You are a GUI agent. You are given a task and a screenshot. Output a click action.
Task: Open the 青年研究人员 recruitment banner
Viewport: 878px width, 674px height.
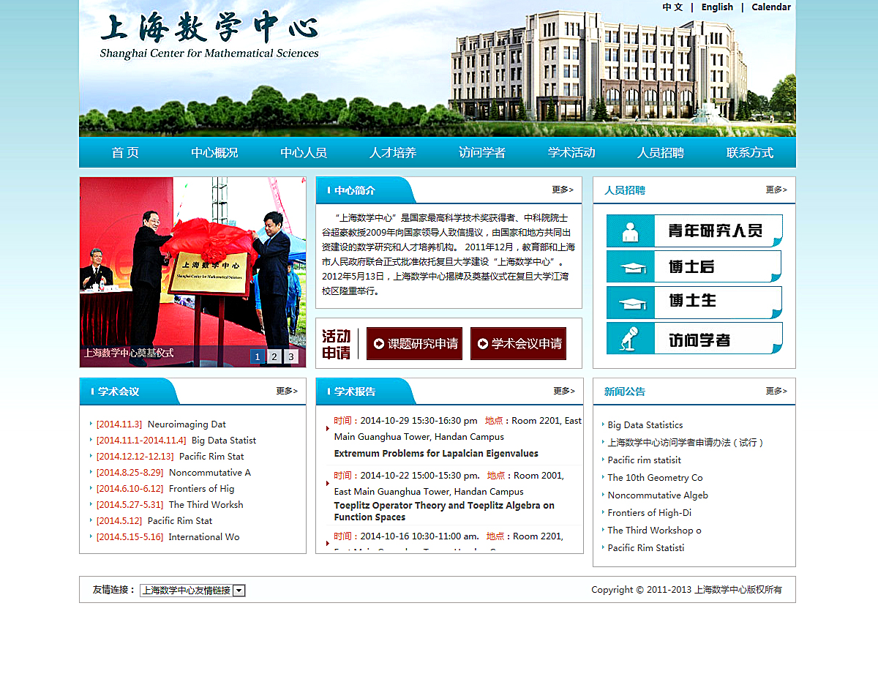(694, 231)
